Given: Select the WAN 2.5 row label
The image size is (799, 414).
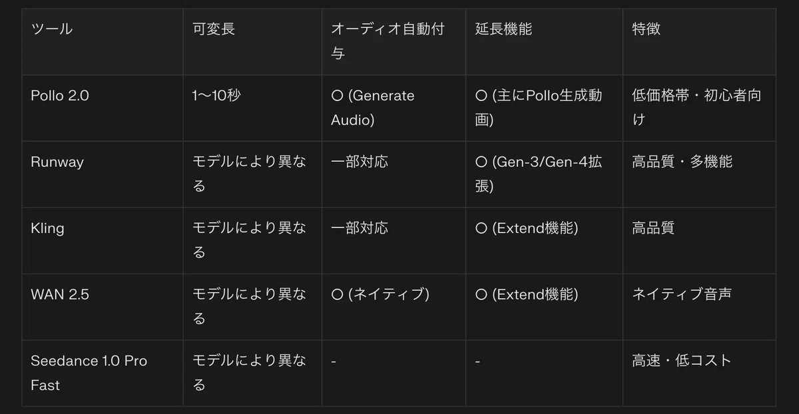Looking at the screenshot, I should 60,294.
